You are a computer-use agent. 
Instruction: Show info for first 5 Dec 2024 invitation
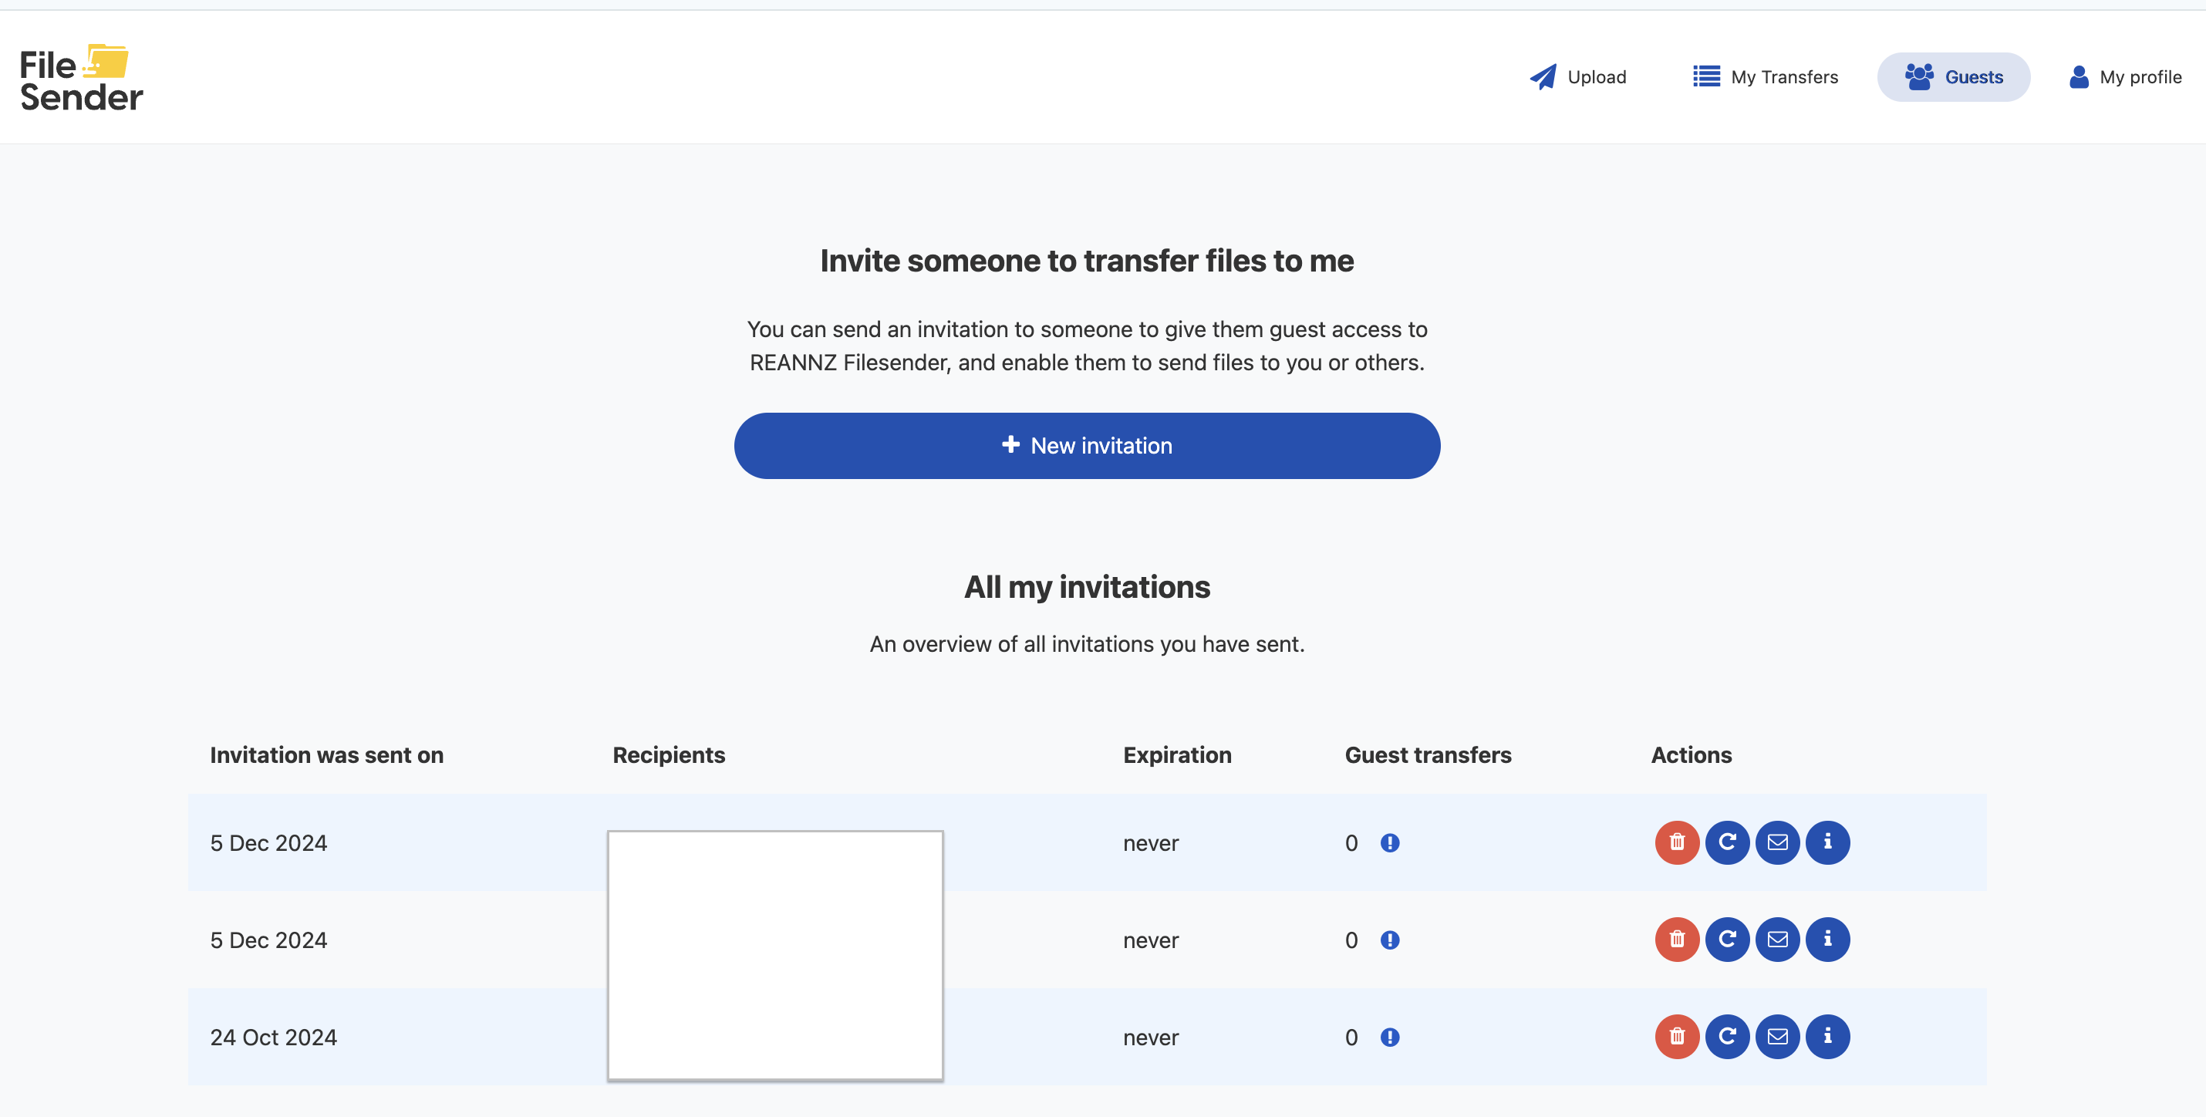tap(1827, 842)
